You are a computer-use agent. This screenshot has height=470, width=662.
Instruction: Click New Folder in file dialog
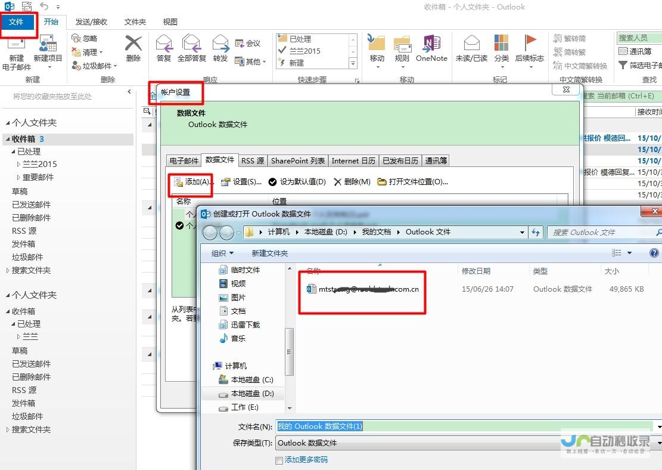pyautogui.click(x=270, y=253)
